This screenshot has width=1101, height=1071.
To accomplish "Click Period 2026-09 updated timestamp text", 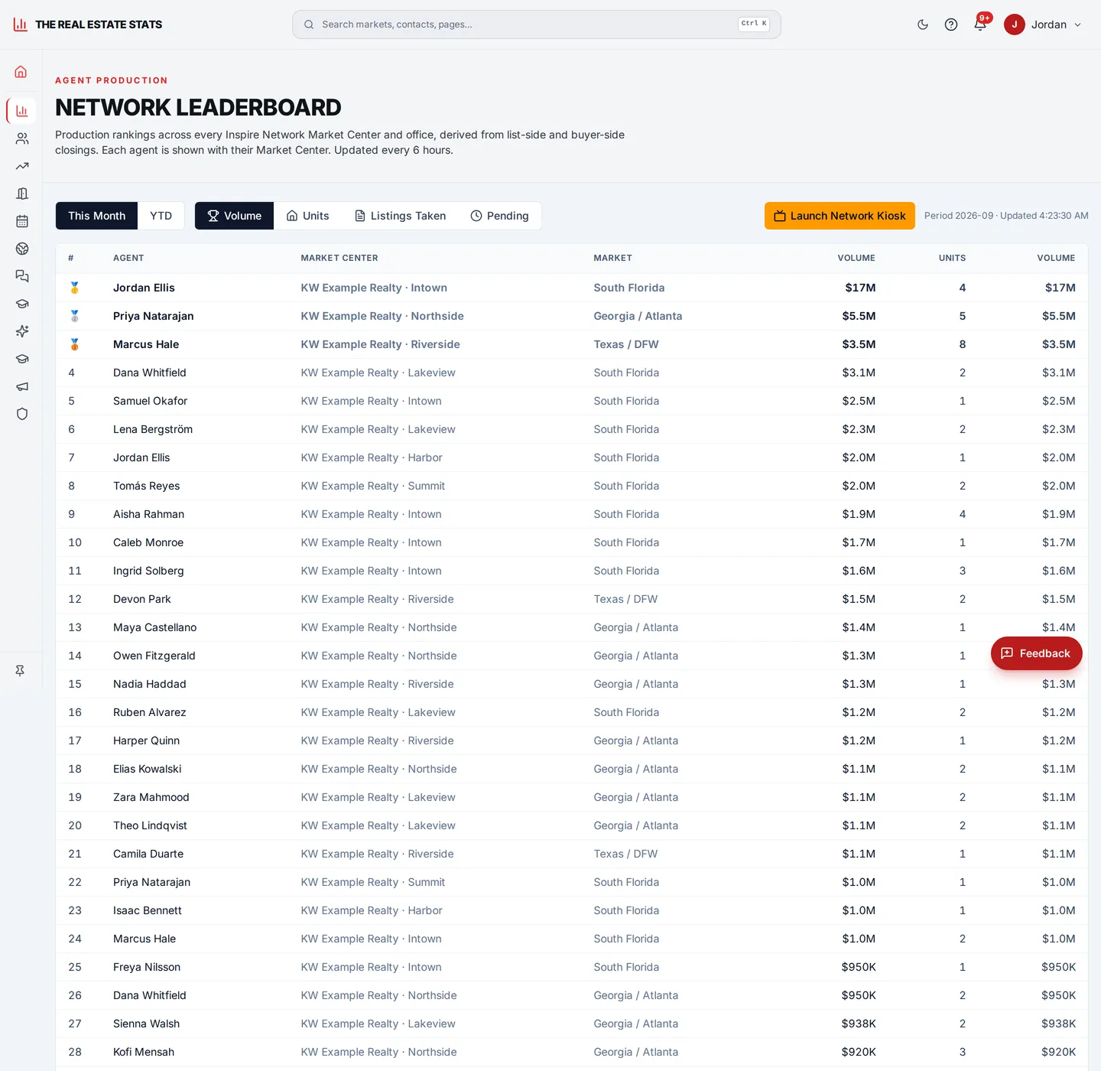I will point(1006,216).
